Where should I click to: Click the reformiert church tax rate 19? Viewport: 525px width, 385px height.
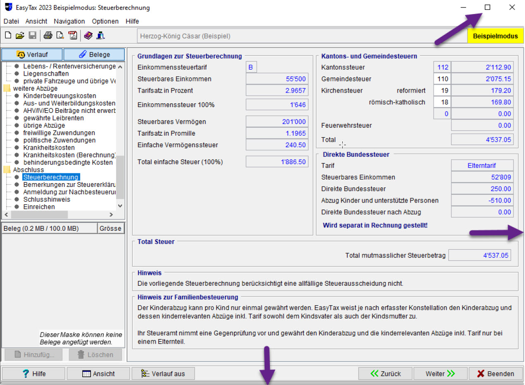(442, 91)
